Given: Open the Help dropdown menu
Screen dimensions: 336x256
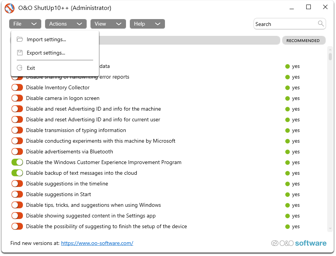Looking at the screenshot, I should point(147,24).
